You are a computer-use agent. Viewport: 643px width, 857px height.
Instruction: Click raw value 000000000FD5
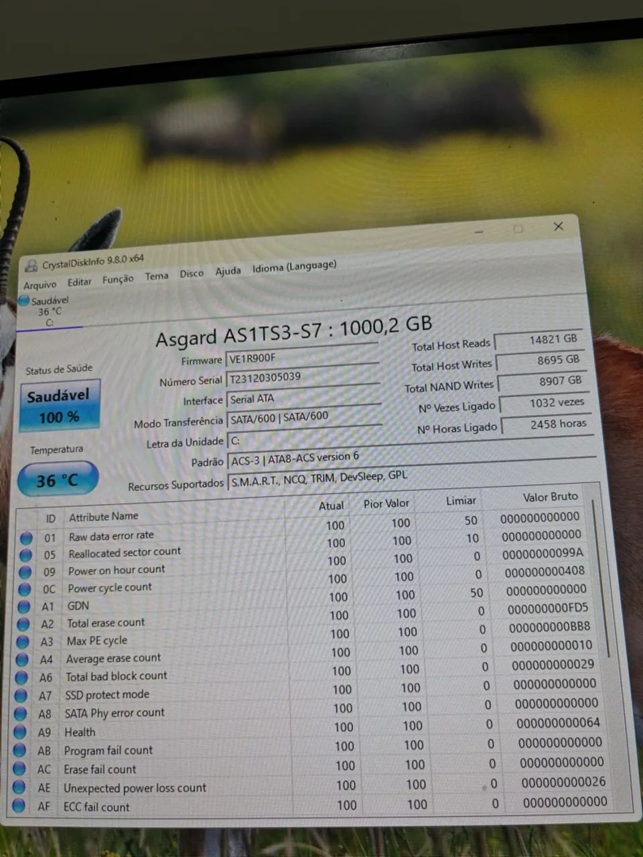point(548,609)
